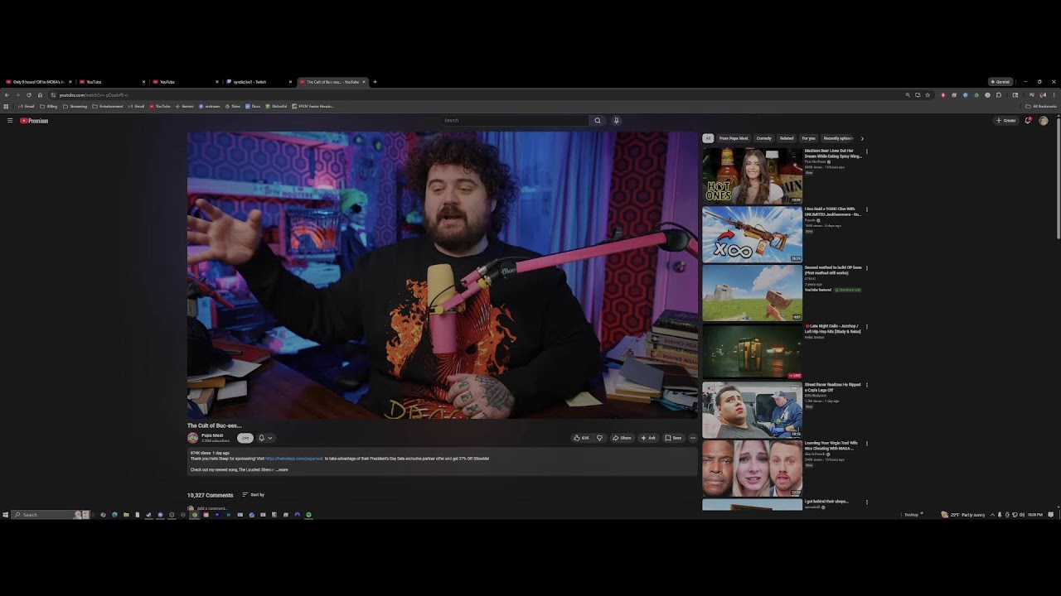This screenshot has width=1061, height=596.
Task: Open more actions menu under the video
Action: pos(693,438)
